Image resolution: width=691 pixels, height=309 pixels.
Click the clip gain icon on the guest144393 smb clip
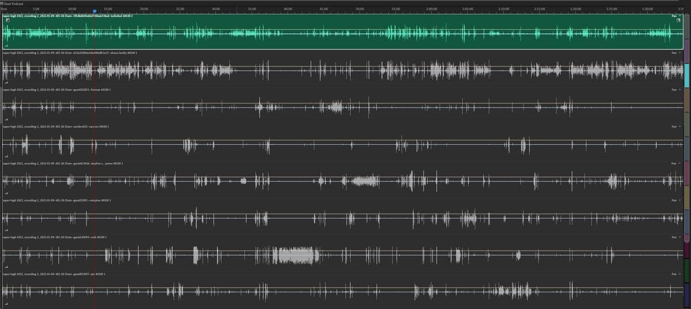[x=7, y=268]
